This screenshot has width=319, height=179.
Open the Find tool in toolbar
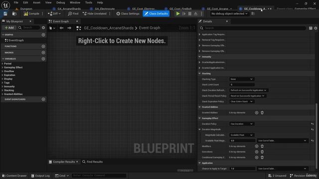pyautogui.click(x=73, y=13)
